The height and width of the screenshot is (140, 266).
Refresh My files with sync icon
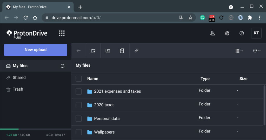click(63, 66)
